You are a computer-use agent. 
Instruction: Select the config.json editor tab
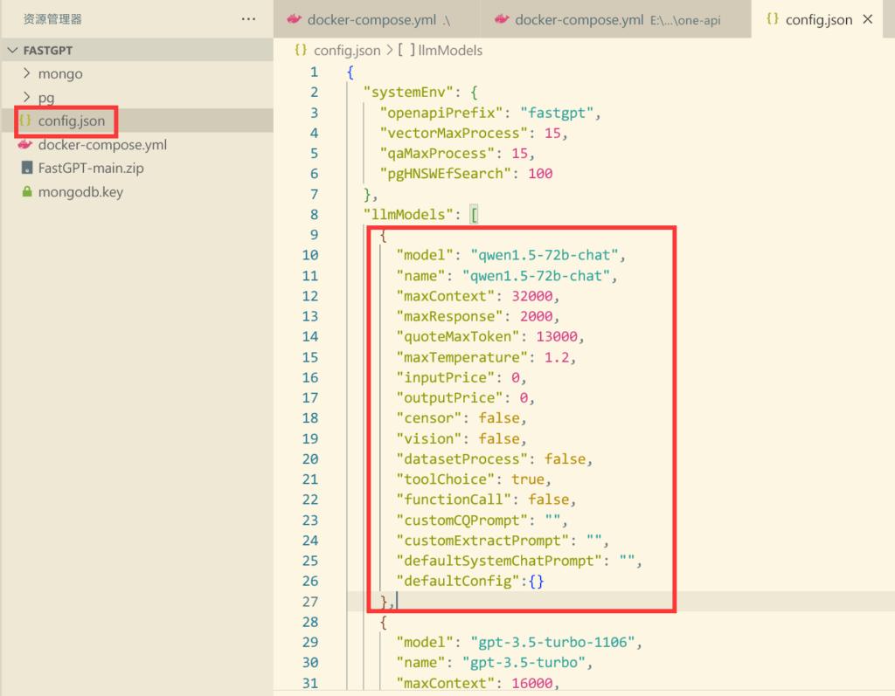pyautogui.click(x=818, y=19)
